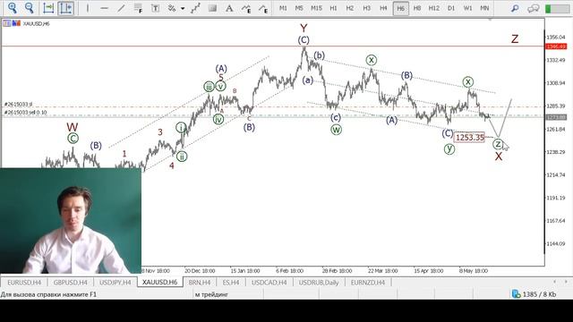Select the zigzag wave drawing tool
Viewport: 573px width, 322px height.
(195, 8)
